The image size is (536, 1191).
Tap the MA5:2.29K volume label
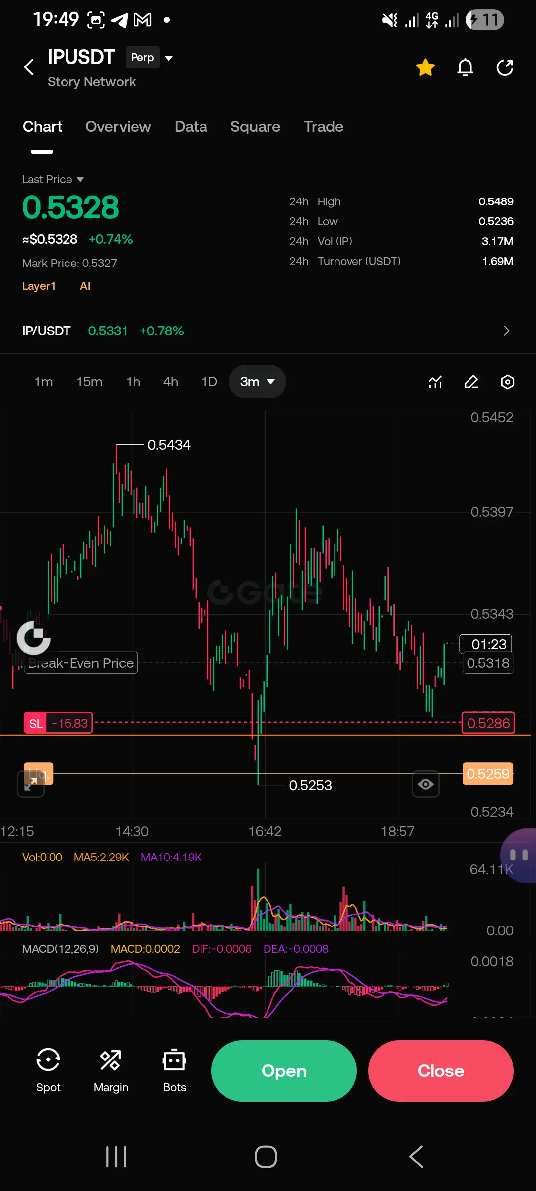click(101, 857)
